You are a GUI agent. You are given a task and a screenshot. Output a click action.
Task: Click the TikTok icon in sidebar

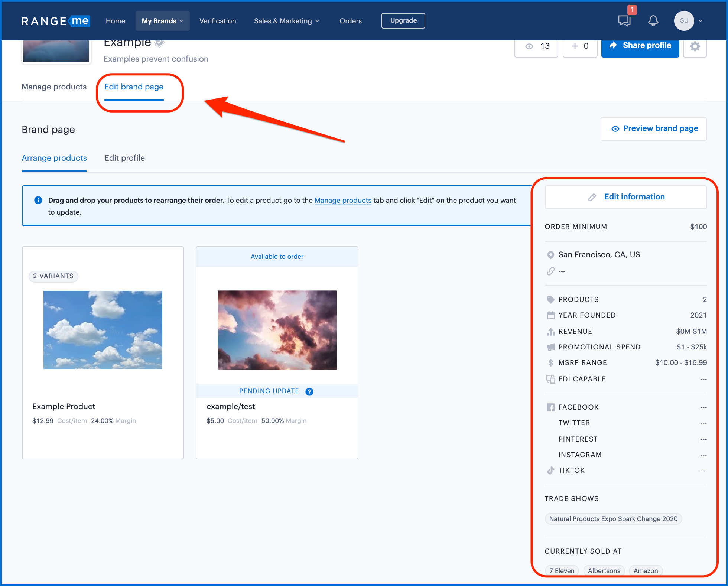coord(551,471)
